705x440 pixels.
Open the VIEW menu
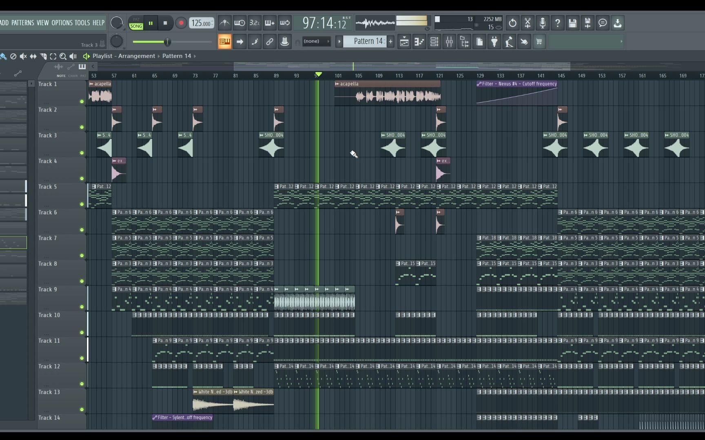pos(42,23)
